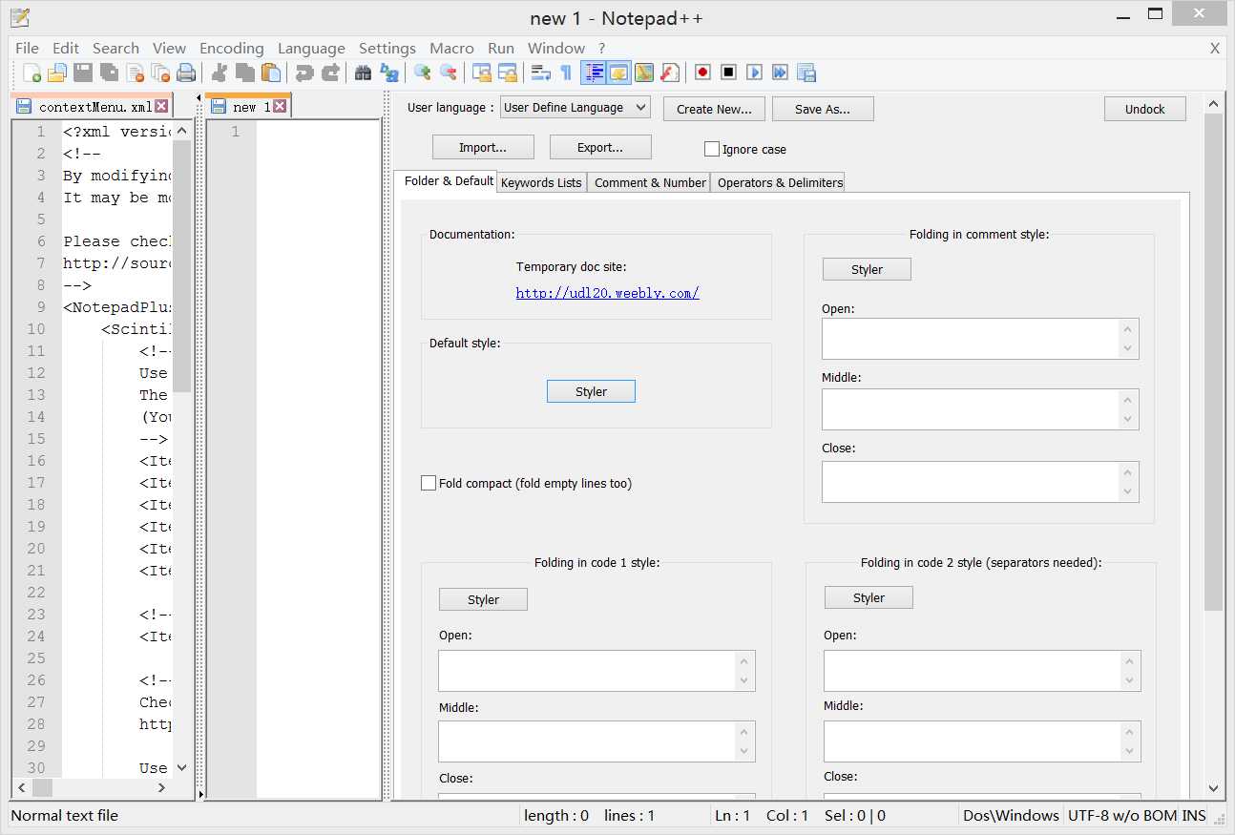Image resolution: width=1235 pixels, height=835 pixels.
Task: Click the Undo arrow toolbar icon
Action: click(304, 73)
